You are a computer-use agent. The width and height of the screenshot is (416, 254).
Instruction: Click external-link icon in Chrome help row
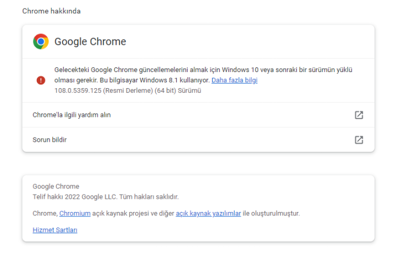358,115
